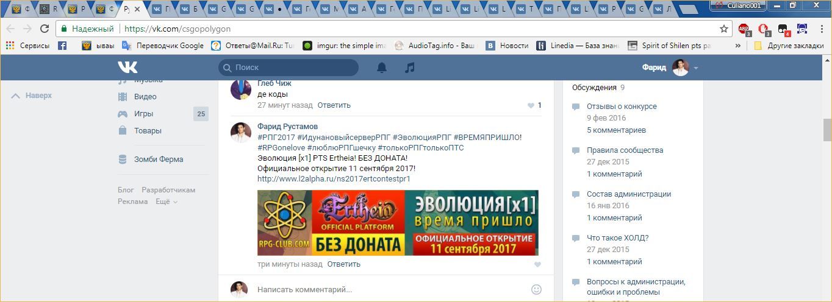Screen dimensions: 832x302
Task: Open Другие закладки folder
Action: [789, 46]
